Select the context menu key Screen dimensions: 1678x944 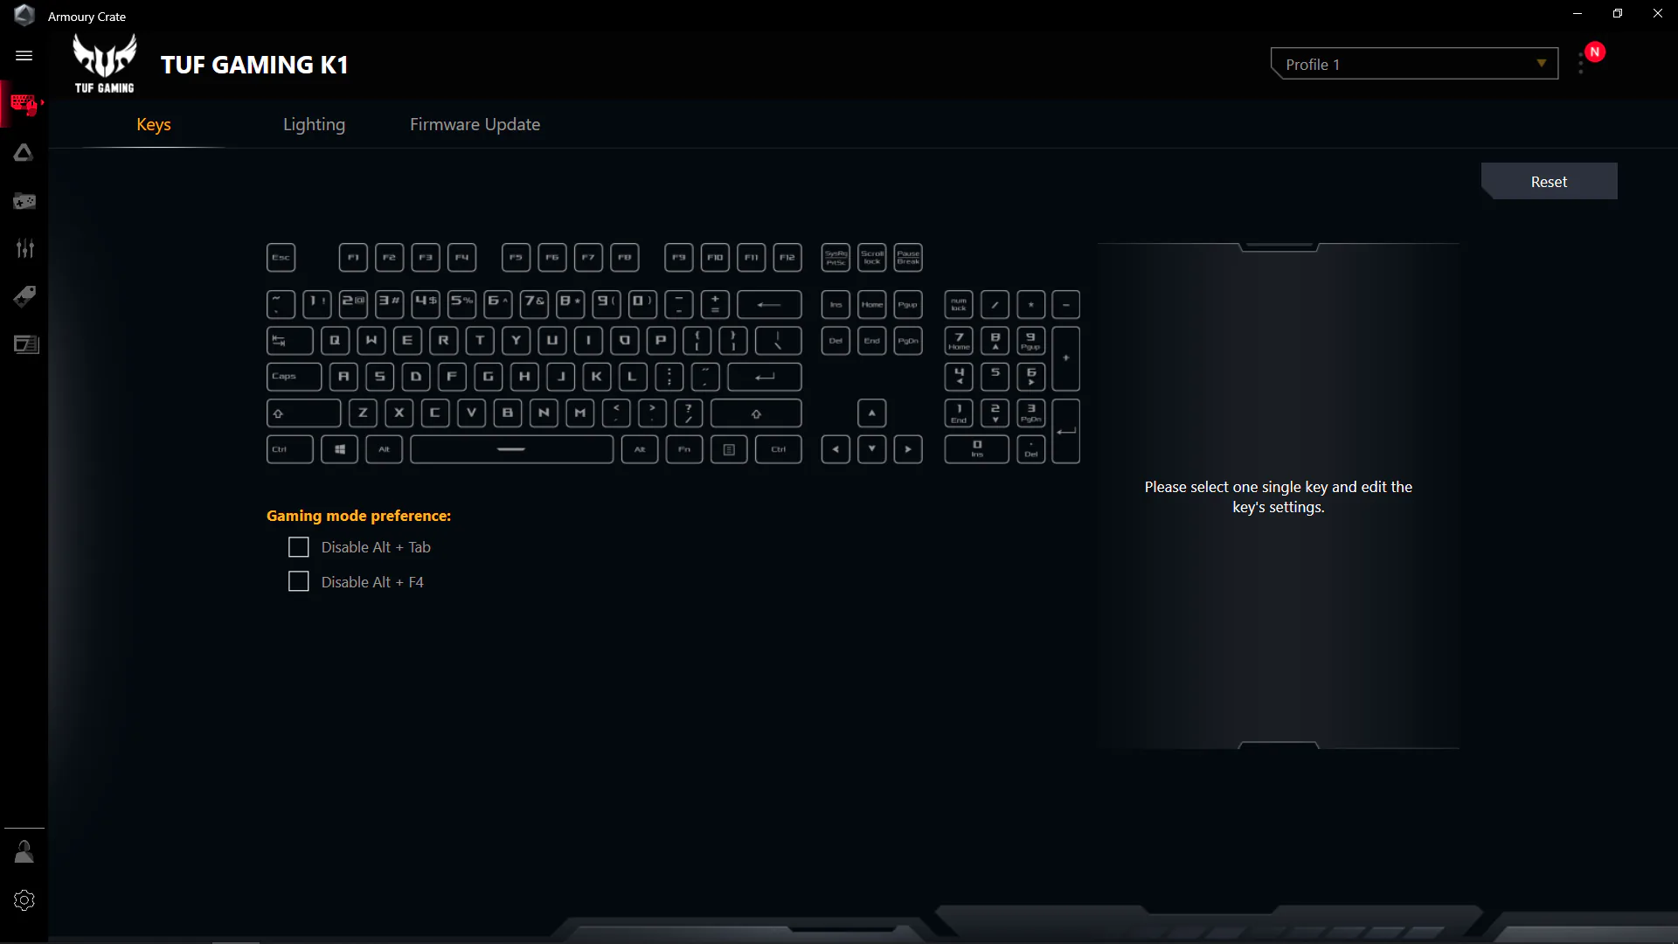click(x=729, y=449)
